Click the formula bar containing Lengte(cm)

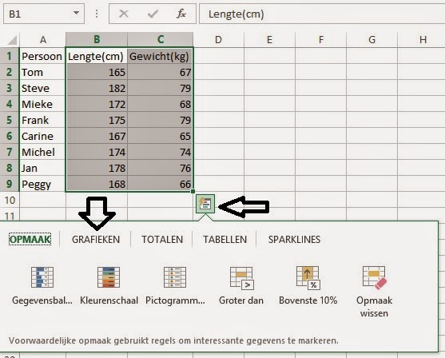tap(322, 14)
